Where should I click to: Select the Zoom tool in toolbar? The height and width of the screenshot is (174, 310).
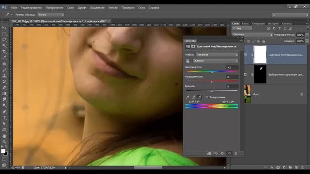[4, 142]
